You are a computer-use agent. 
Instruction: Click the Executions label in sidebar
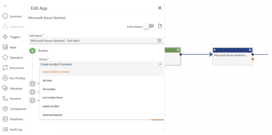(x=17, y=68)
